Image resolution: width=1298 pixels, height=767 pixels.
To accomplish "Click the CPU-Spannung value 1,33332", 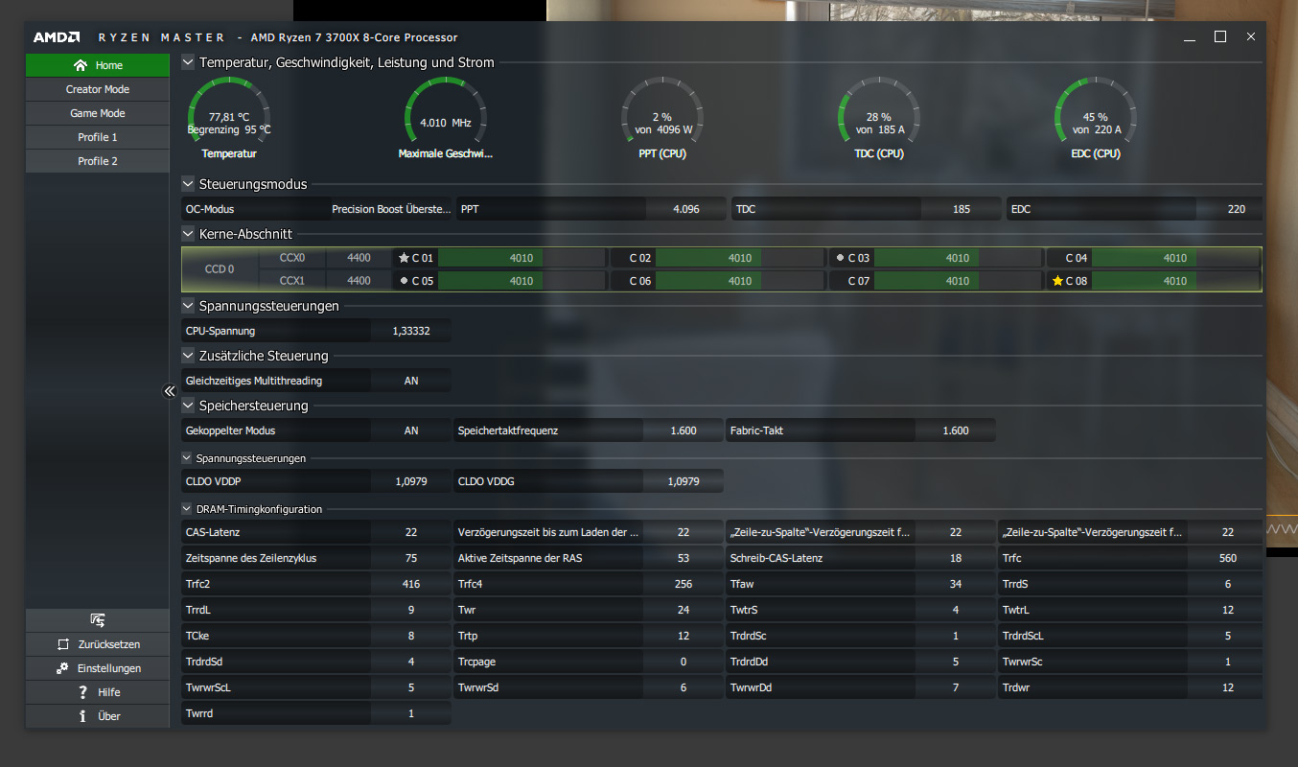I will (x=411, y=331).
